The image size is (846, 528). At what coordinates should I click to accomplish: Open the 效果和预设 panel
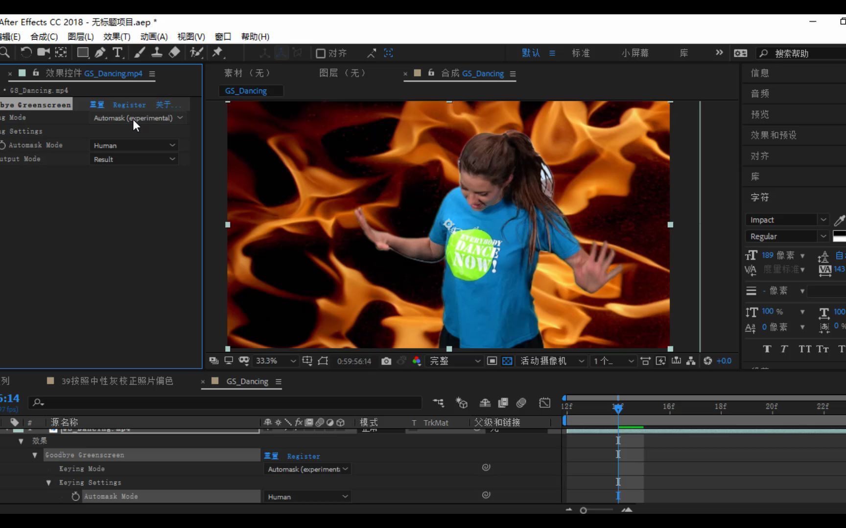click(x=773, y=135)
